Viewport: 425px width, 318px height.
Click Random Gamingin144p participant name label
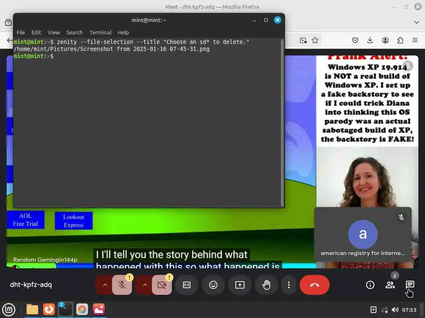tap(45, 260)
